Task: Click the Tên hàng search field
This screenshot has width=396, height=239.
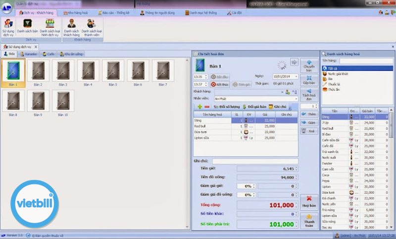Action: (365, 61)
